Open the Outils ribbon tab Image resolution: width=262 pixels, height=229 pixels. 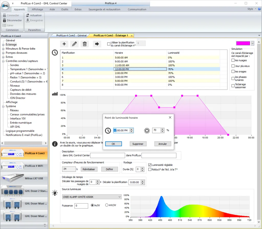(x=65, y=9)
